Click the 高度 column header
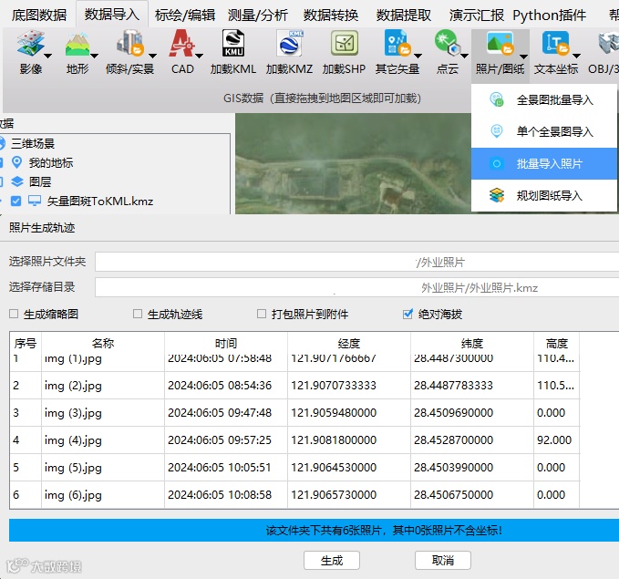The image size is (619, 579). [557, 343]
